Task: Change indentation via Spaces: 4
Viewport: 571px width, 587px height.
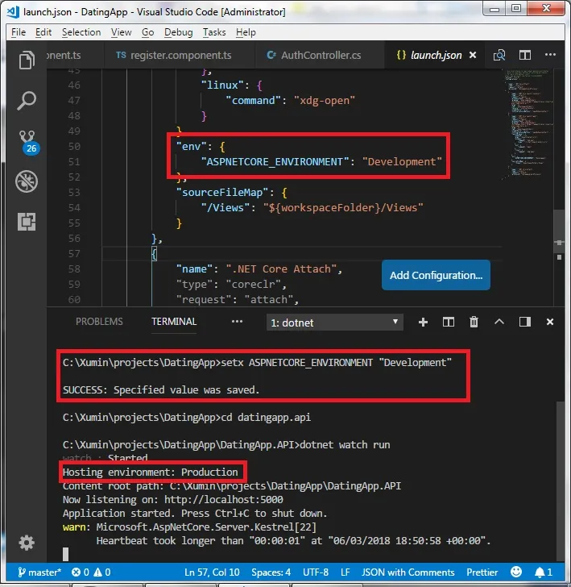Action: pyautogui.click(x=271, y=572)
